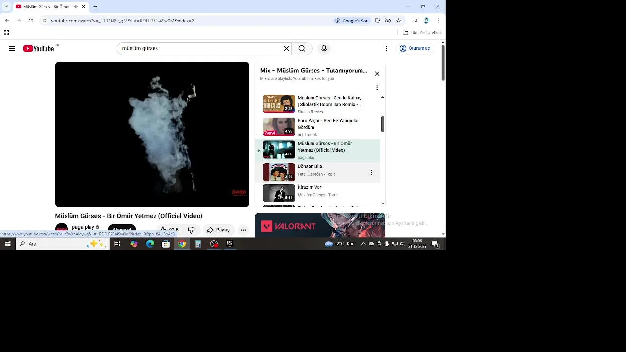Like the video with thumbs up

coord(168,230)
